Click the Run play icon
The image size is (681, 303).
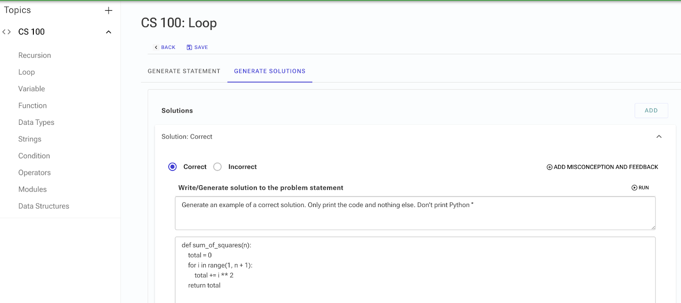[634, 188]
